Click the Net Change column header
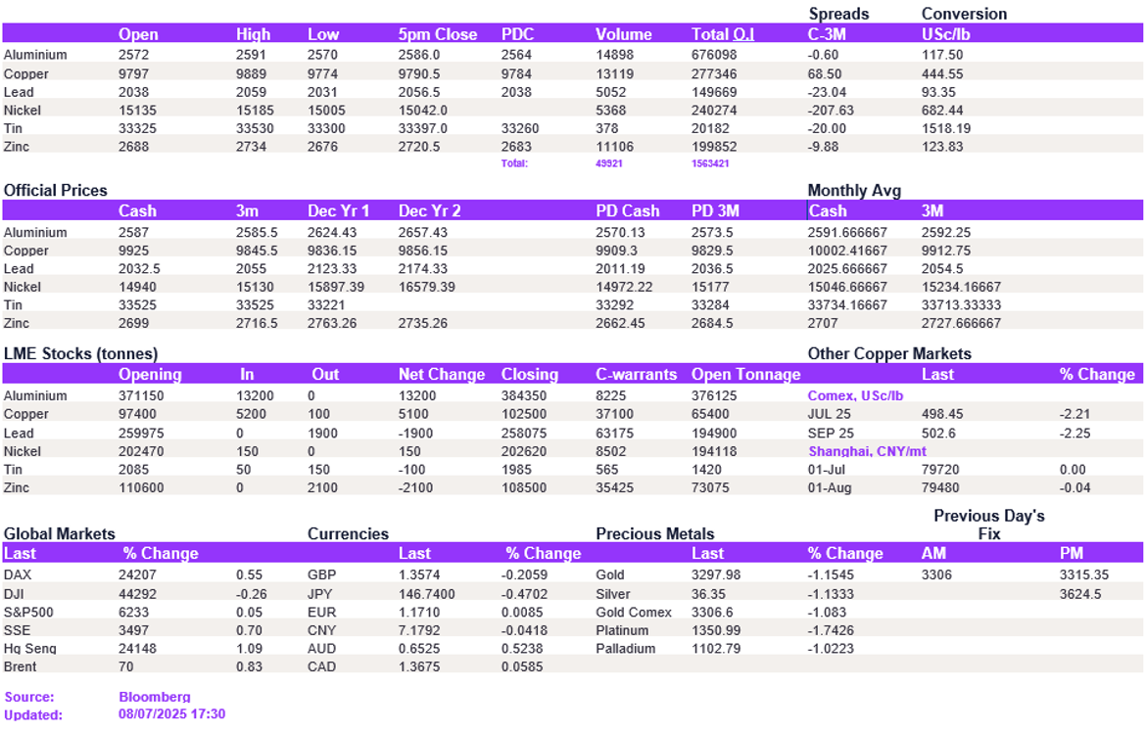Screen dimensions: 1146x733 442,375
